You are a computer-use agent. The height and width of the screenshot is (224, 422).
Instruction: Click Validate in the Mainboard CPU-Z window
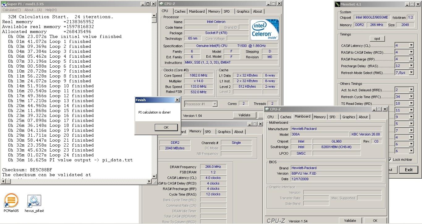350,221
